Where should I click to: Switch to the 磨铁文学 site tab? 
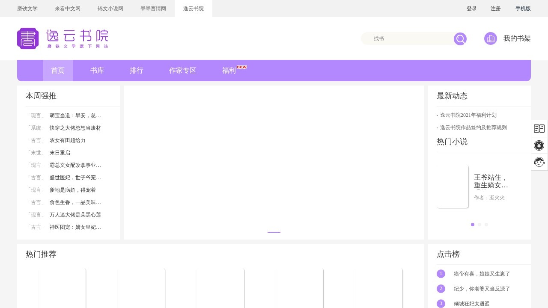click(27, 9)
